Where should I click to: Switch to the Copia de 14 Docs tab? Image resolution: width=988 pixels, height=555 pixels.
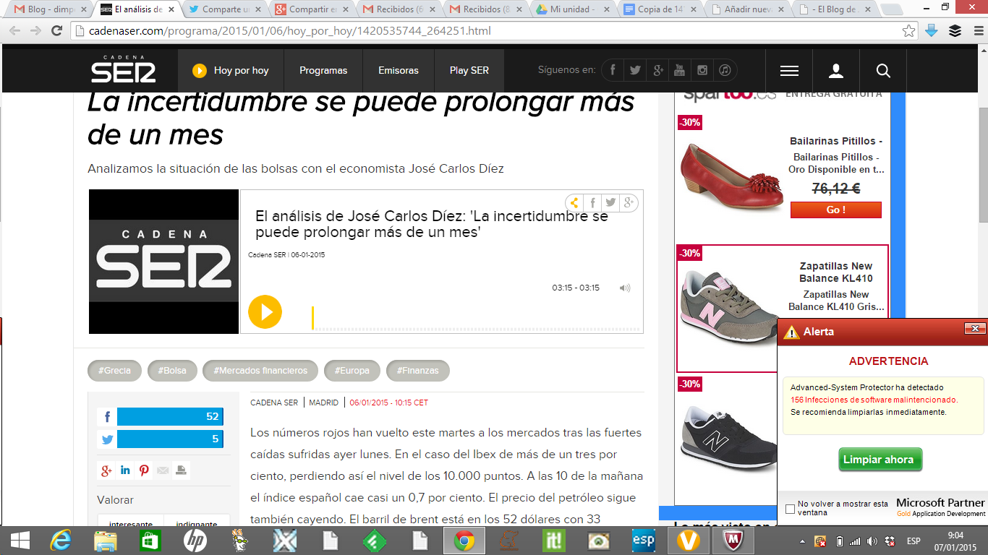tap(660, 9)
